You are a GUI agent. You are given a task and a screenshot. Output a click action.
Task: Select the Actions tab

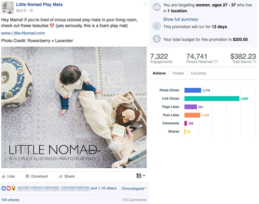pyautogui.click(x=159, y=73)
